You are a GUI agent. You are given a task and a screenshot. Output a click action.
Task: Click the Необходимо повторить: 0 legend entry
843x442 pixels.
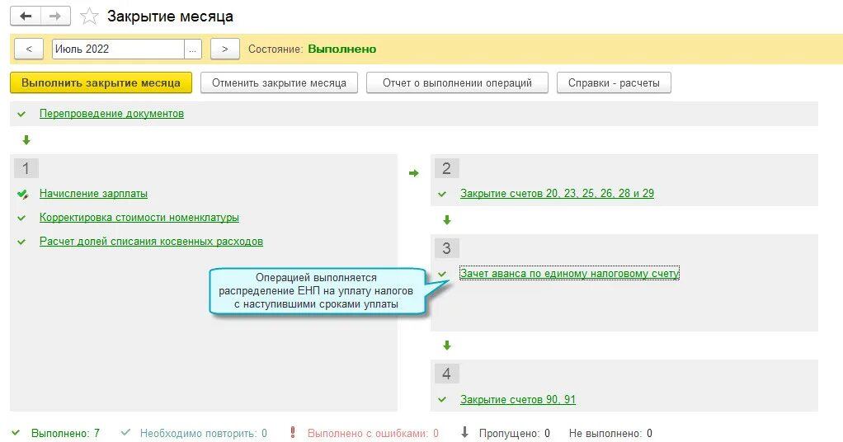pos(203,434)
